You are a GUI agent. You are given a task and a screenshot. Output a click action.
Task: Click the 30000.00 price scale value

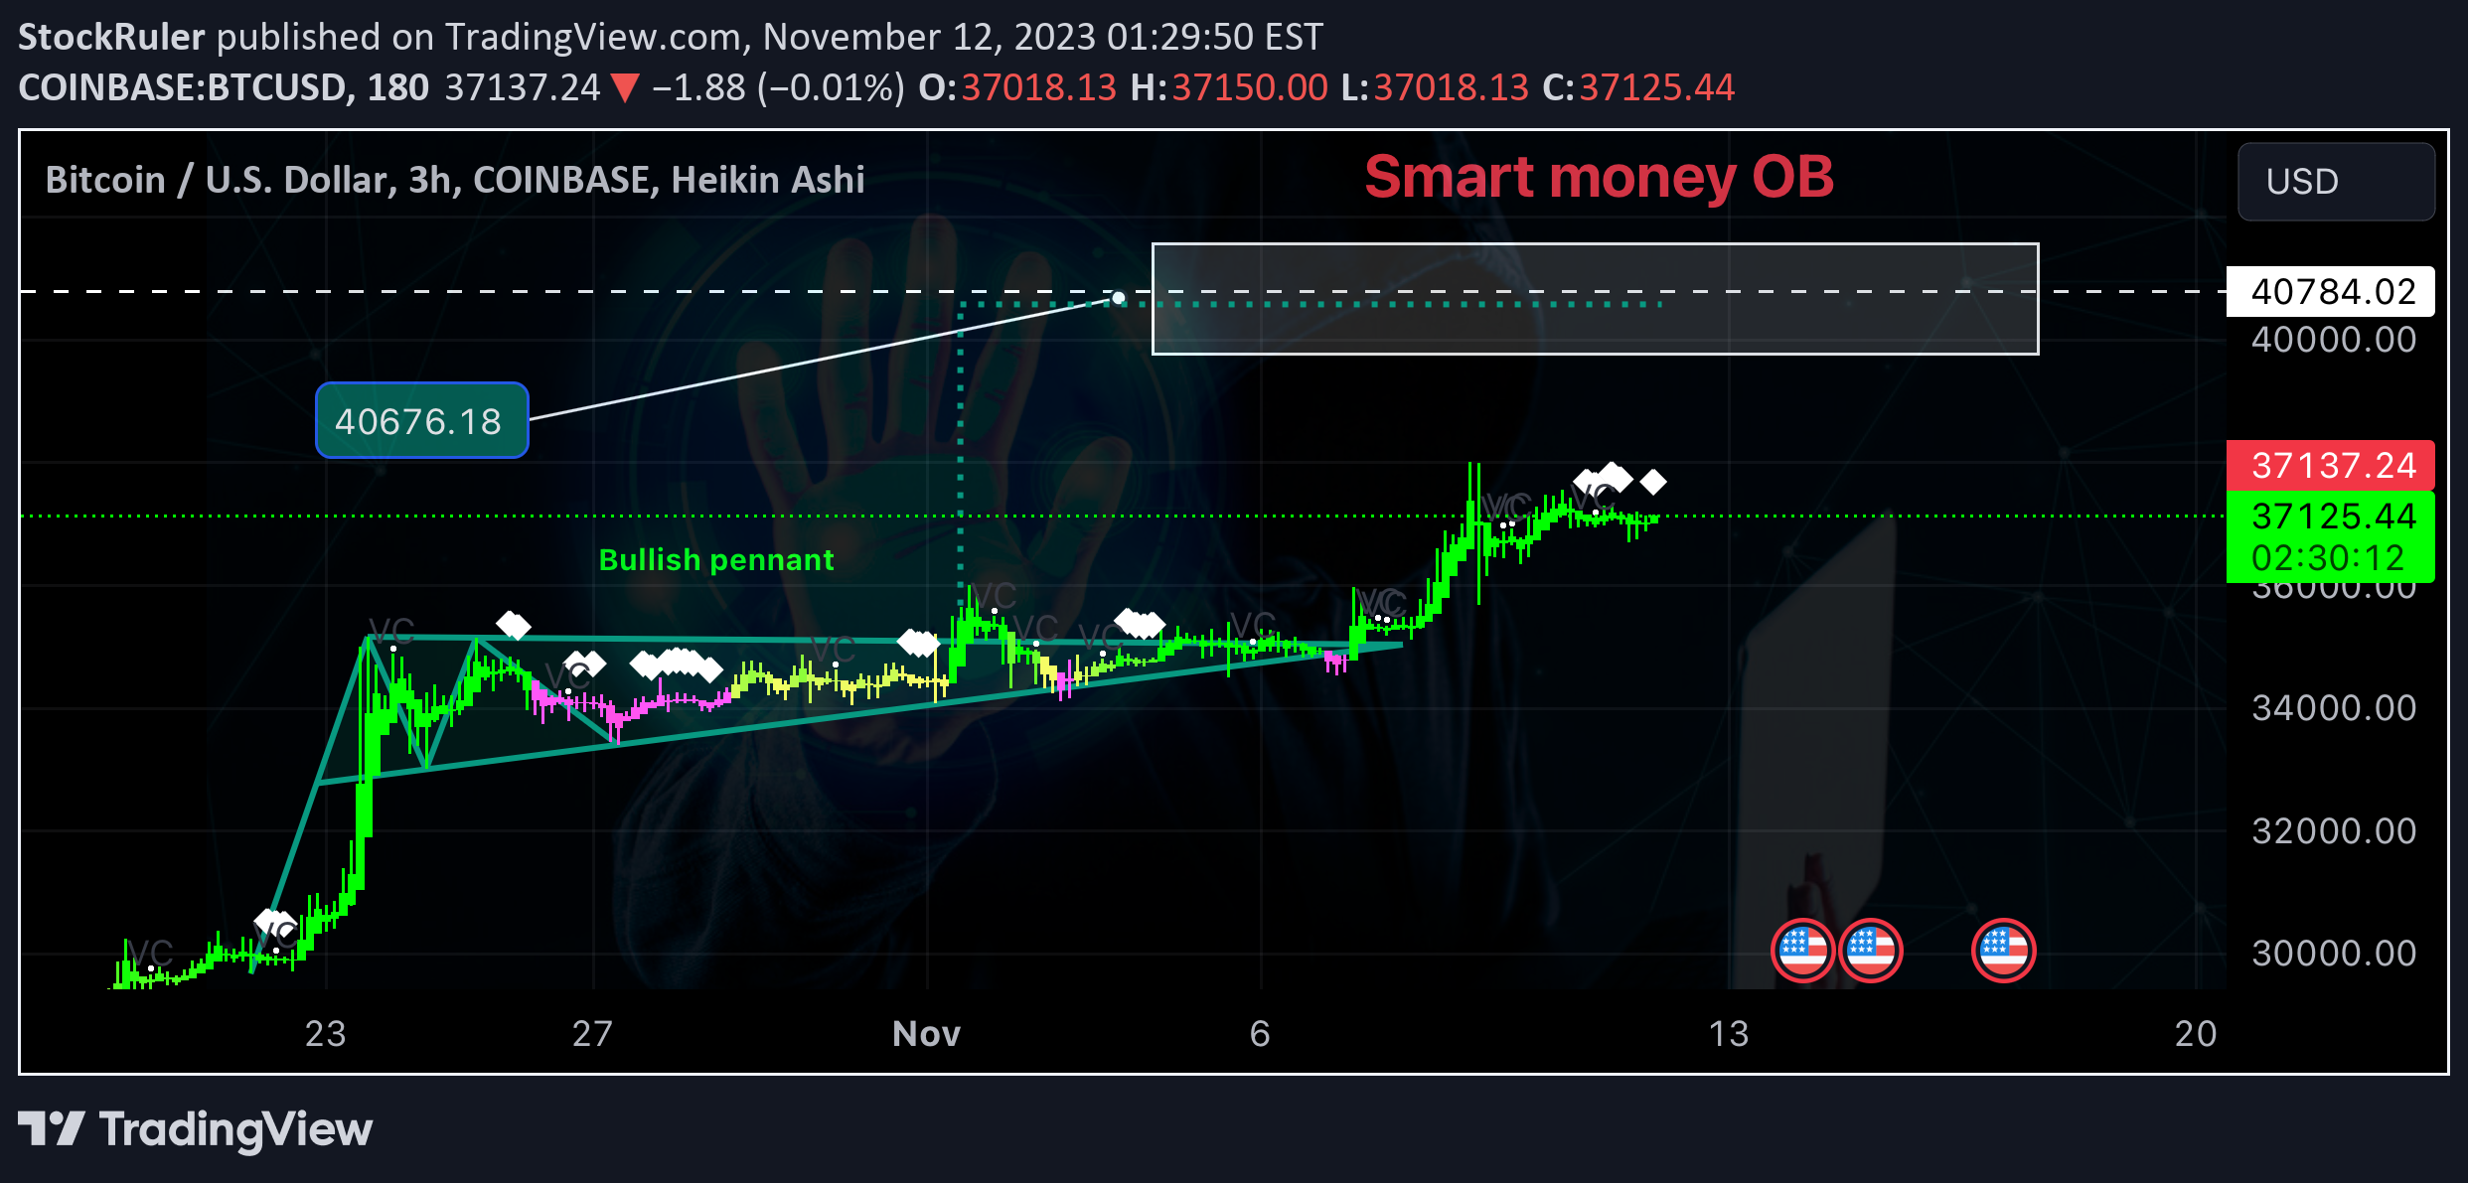(x=2334, y=954)
